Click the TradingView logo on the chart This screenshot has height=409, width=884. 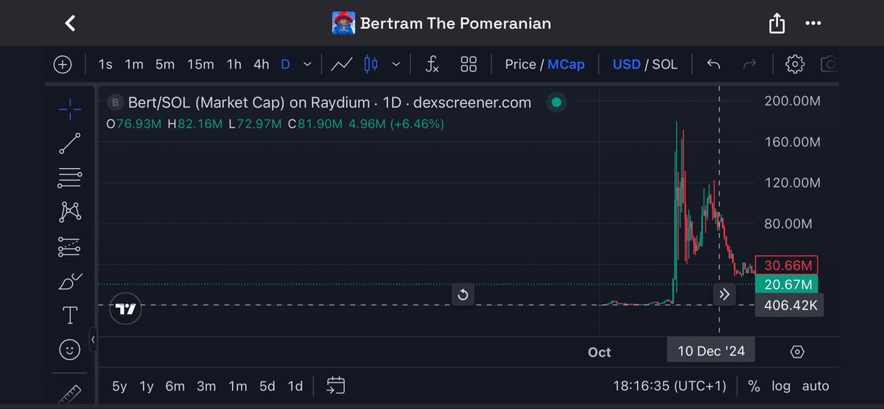point(126,309)
